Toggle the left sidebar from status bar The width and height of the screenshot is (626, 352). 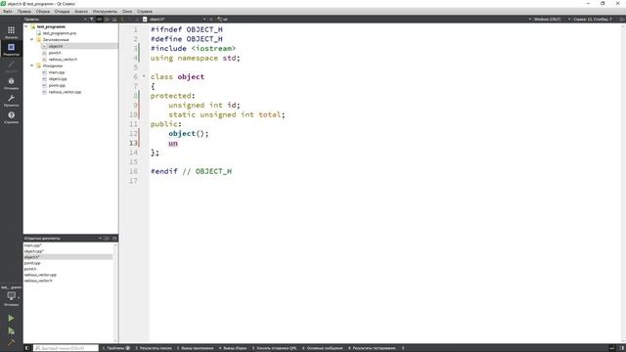click(x=27, y=348)
